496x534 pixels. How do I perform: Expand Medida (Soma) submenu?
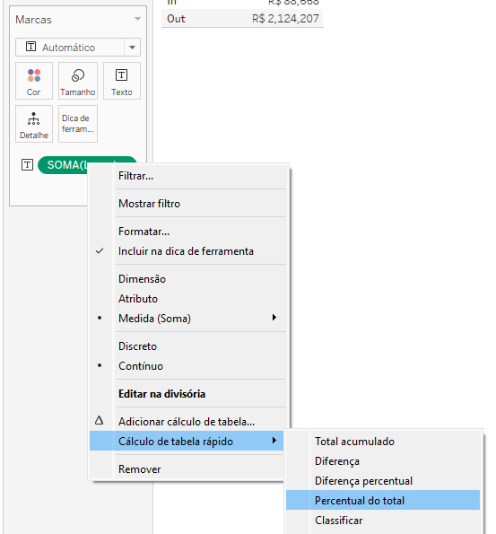[x=188, y=319]
